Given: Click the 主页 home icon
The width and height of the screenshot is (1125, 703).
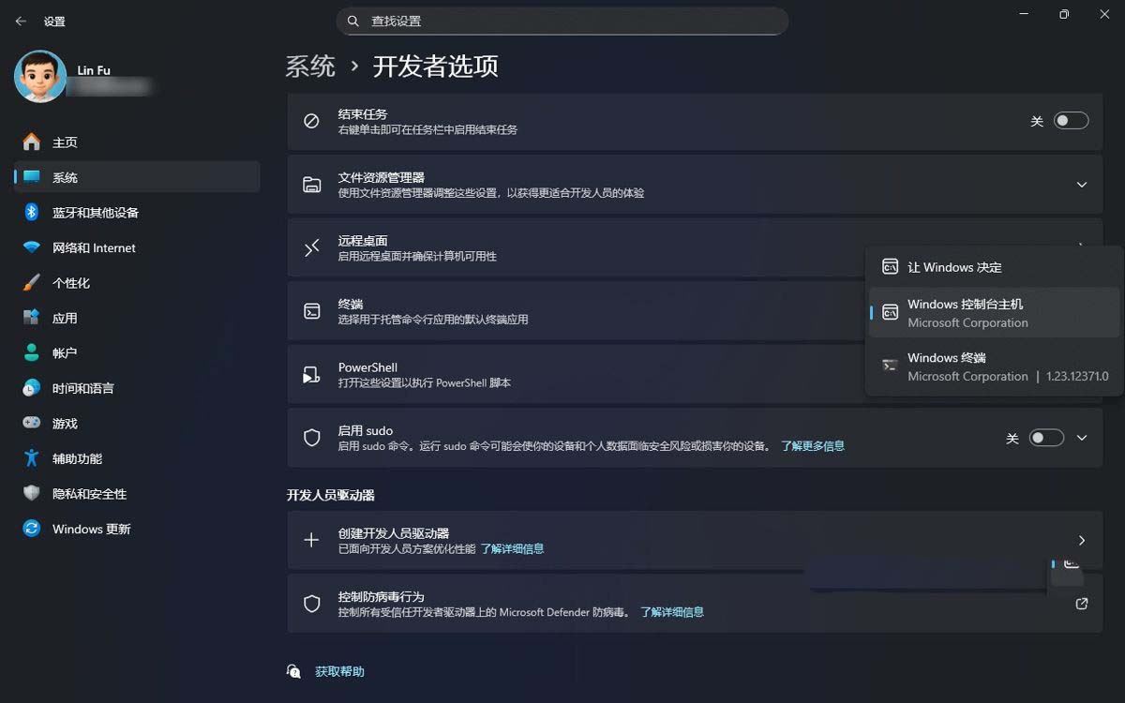Looking at the screenshot, I should 32,142.
